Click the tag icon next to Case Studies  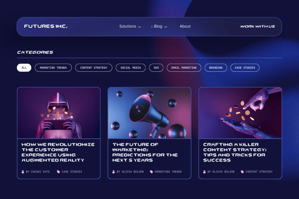click(58, 172)
